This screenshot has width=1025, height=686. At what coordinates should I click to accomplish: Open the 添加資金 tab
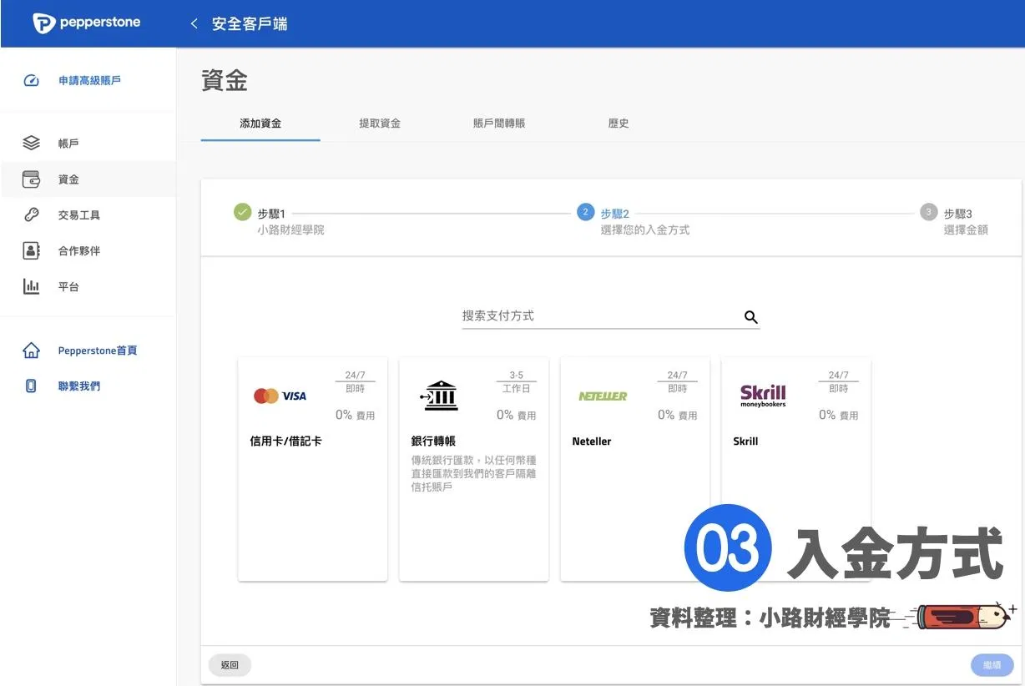coord(260,124)
